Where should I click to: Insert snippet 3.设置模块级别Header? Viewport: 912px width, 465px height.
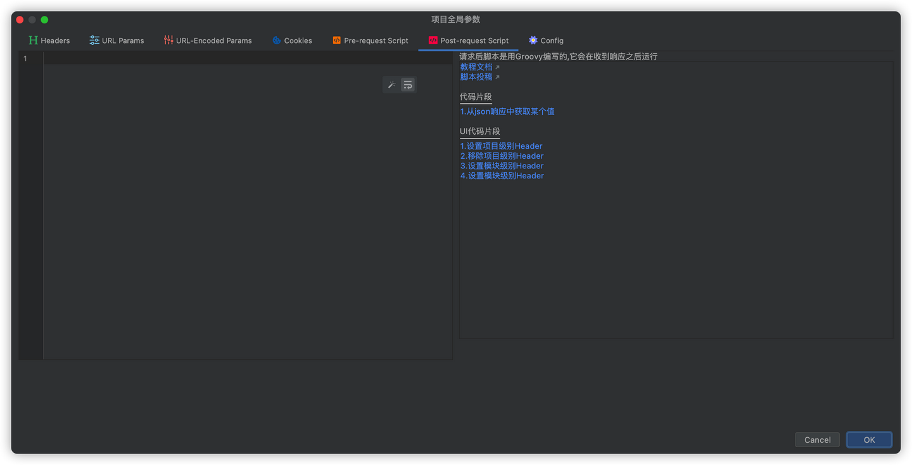pos(502,166)
